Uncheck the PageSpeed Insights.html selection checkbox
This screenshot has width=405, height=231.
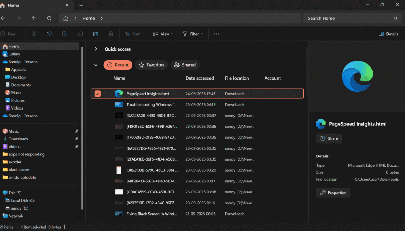[97, 94]
